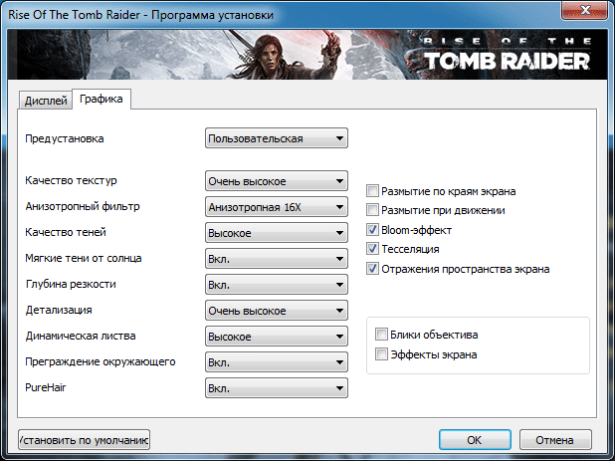Expand the Анизотропная 16X combo box
Screen dimensions: 615x461
coord(277,207)
